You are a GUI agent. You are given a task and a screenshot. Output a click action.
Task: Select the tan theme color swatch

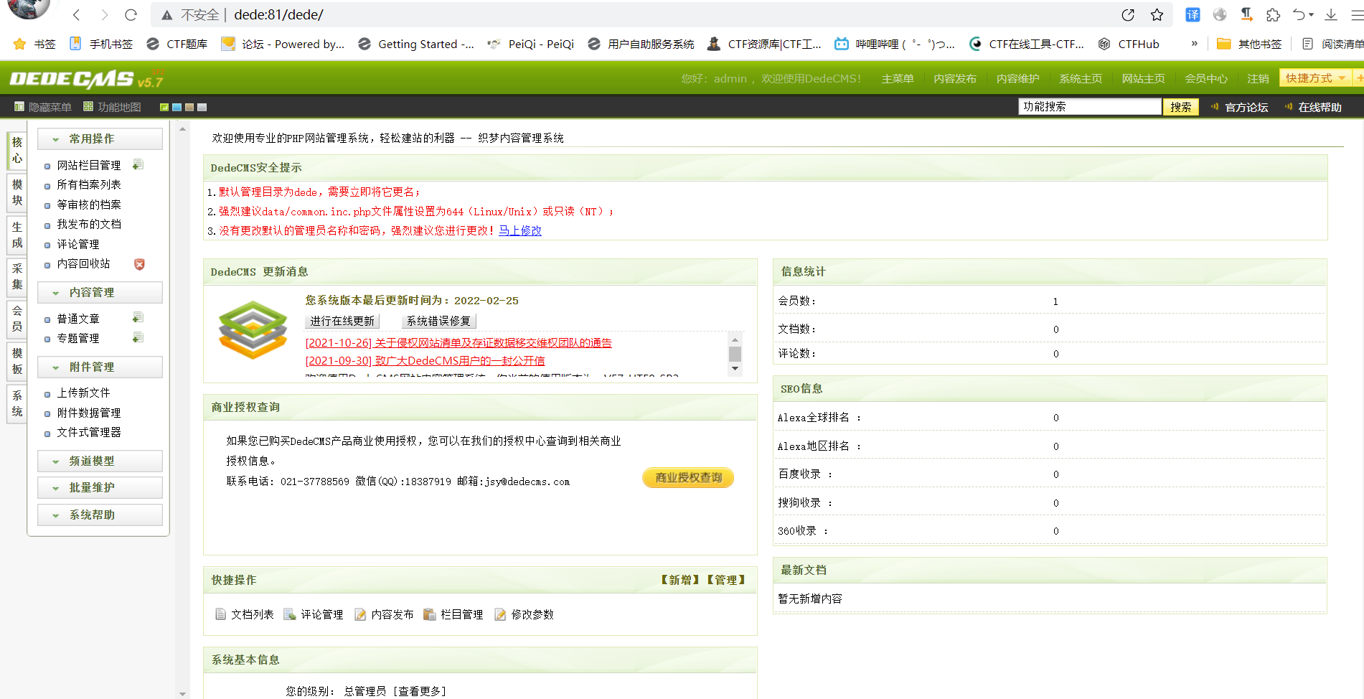click(189, 107)
